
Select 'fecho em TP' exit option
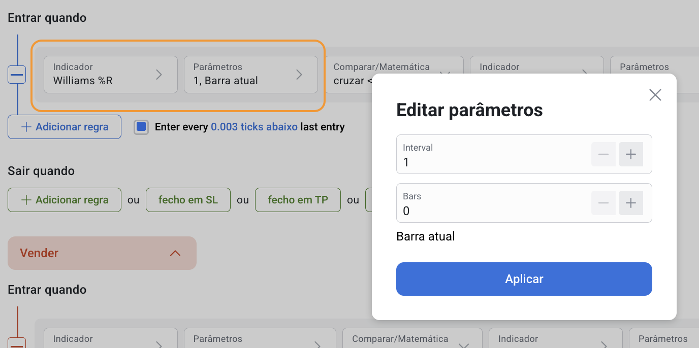[298, 200]
